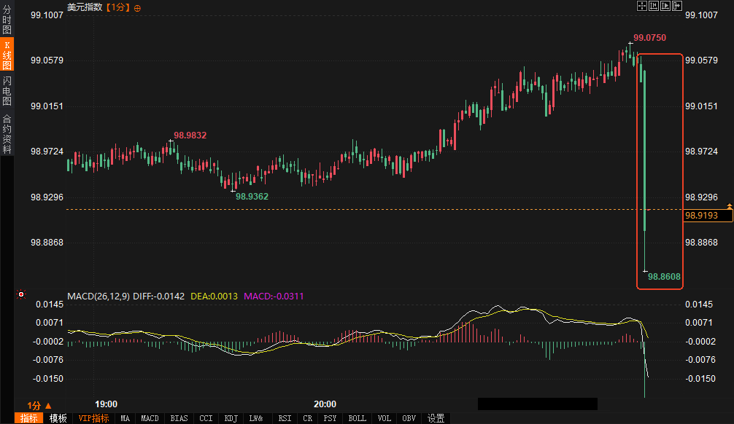Viewport: 734px width, 424px height.
Task: Click the 98.9832 peak label
Action: coord(190,136)
